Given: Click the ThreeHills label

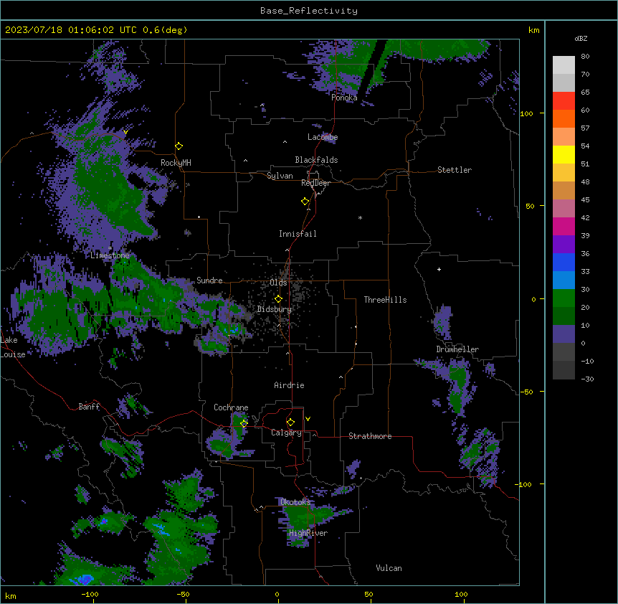Looking at the screenshot, I should pos(385,300).
